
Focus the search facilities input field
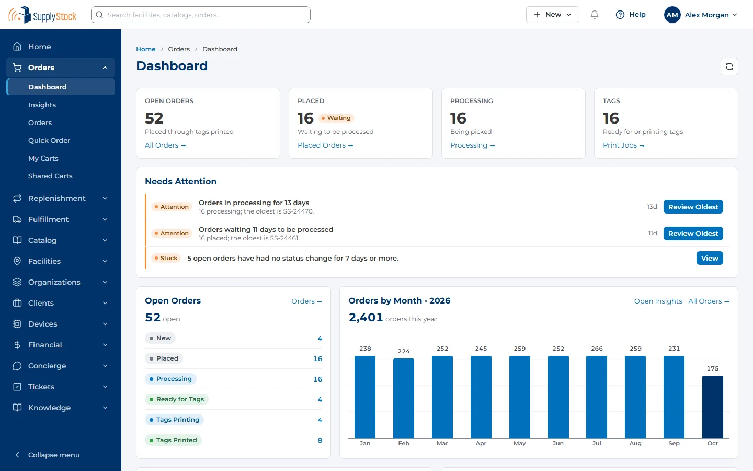pos(201,15)
